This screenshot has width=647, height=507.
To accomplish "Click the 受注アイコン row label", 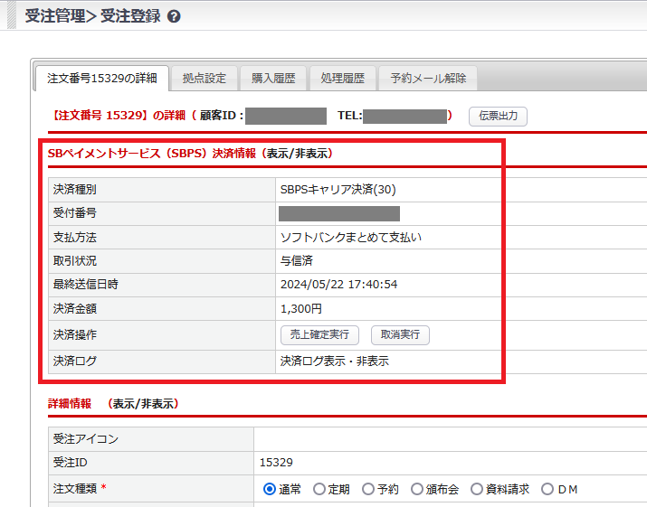I will click(85, 439).
